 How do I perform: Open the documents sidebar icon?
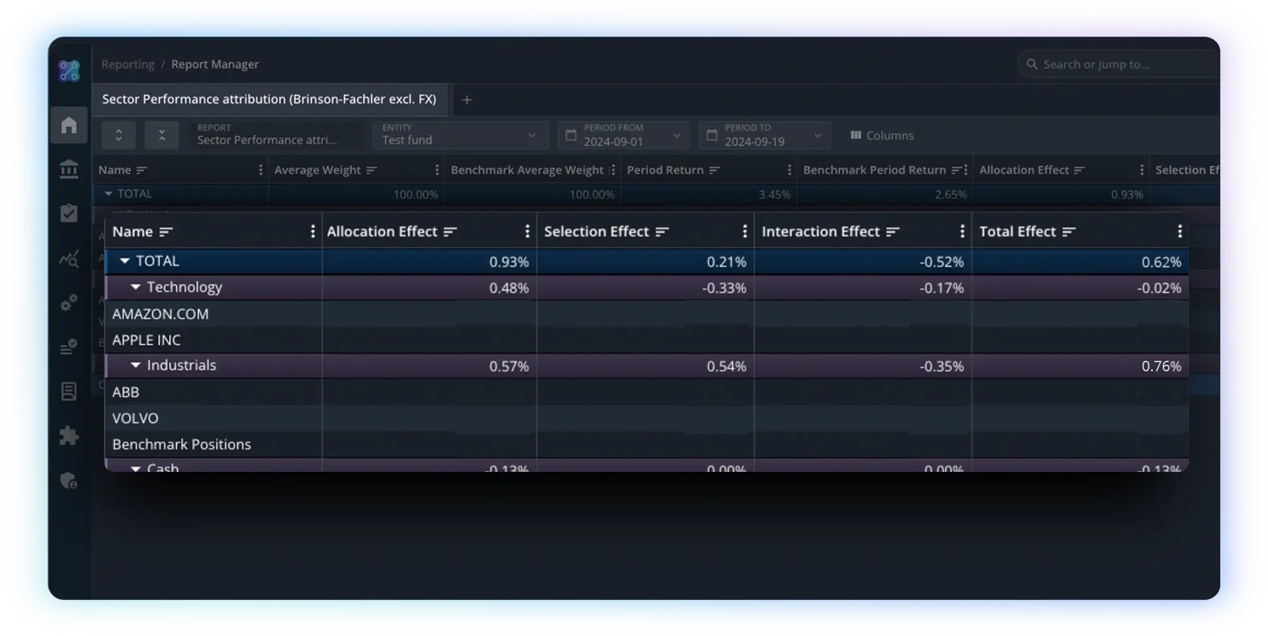[x=69, y=391]
